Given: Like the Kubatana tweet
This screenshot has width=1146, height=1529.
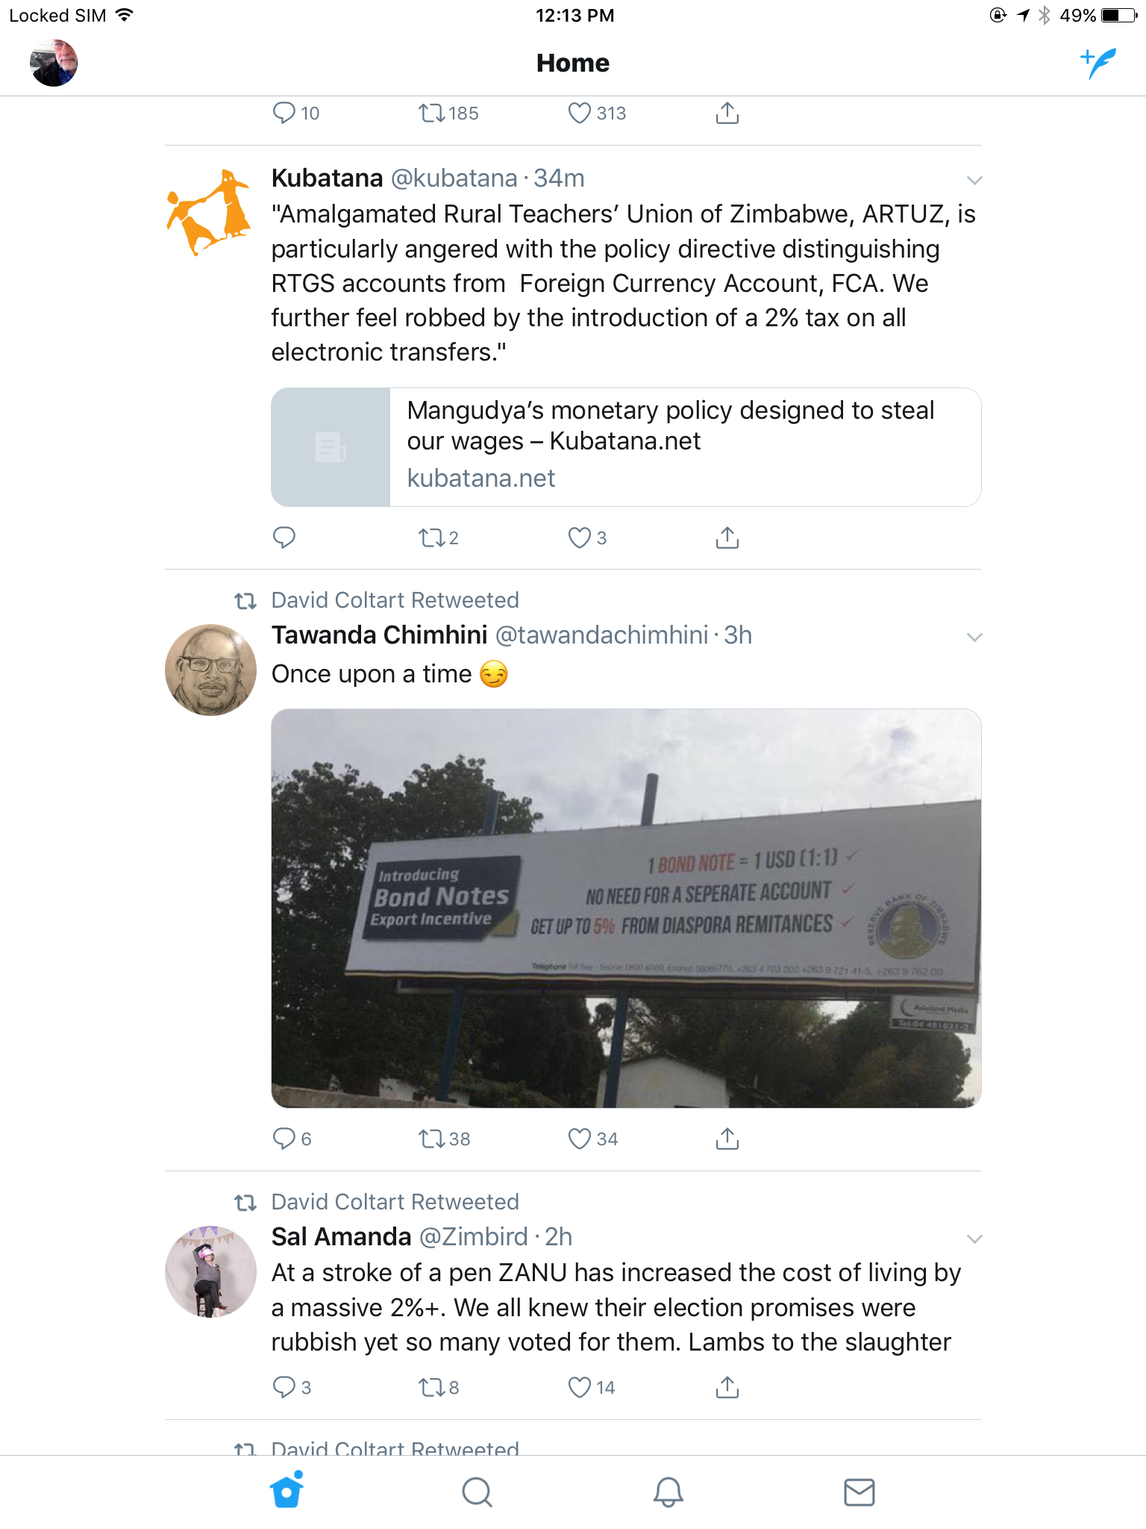Looking at the screenshot, I should coord(588,538).
